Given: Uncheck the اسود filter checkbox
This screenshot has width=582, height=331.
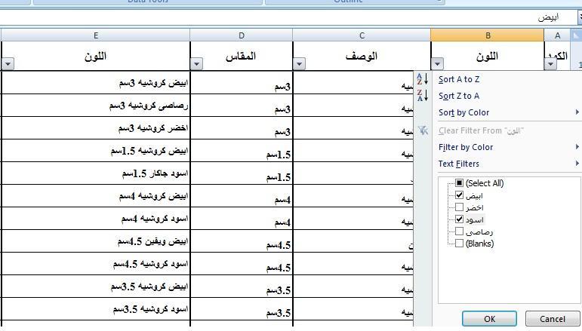Looking at the screenshot, I should [459, 219].
